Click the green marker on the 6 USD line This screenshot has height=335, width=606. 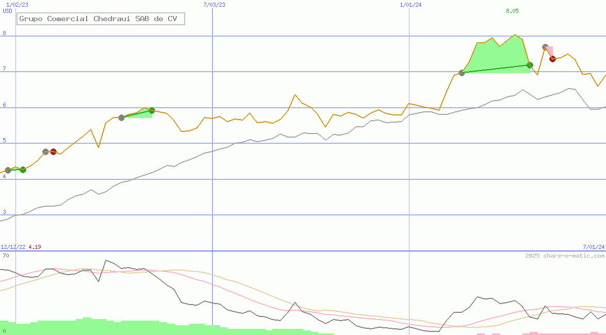tap(152, 110)
